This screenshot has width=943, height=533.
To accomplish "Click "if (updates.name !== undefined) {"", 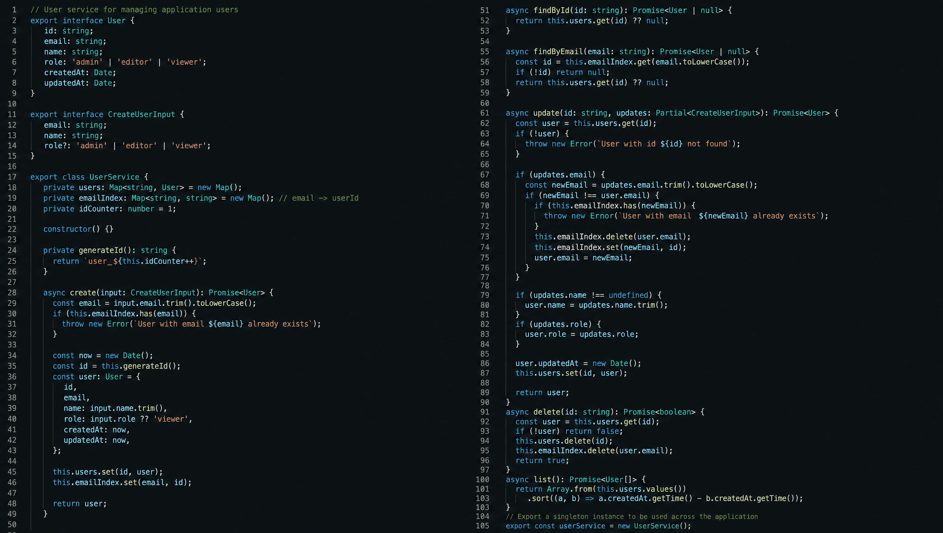I will point(589,295).
